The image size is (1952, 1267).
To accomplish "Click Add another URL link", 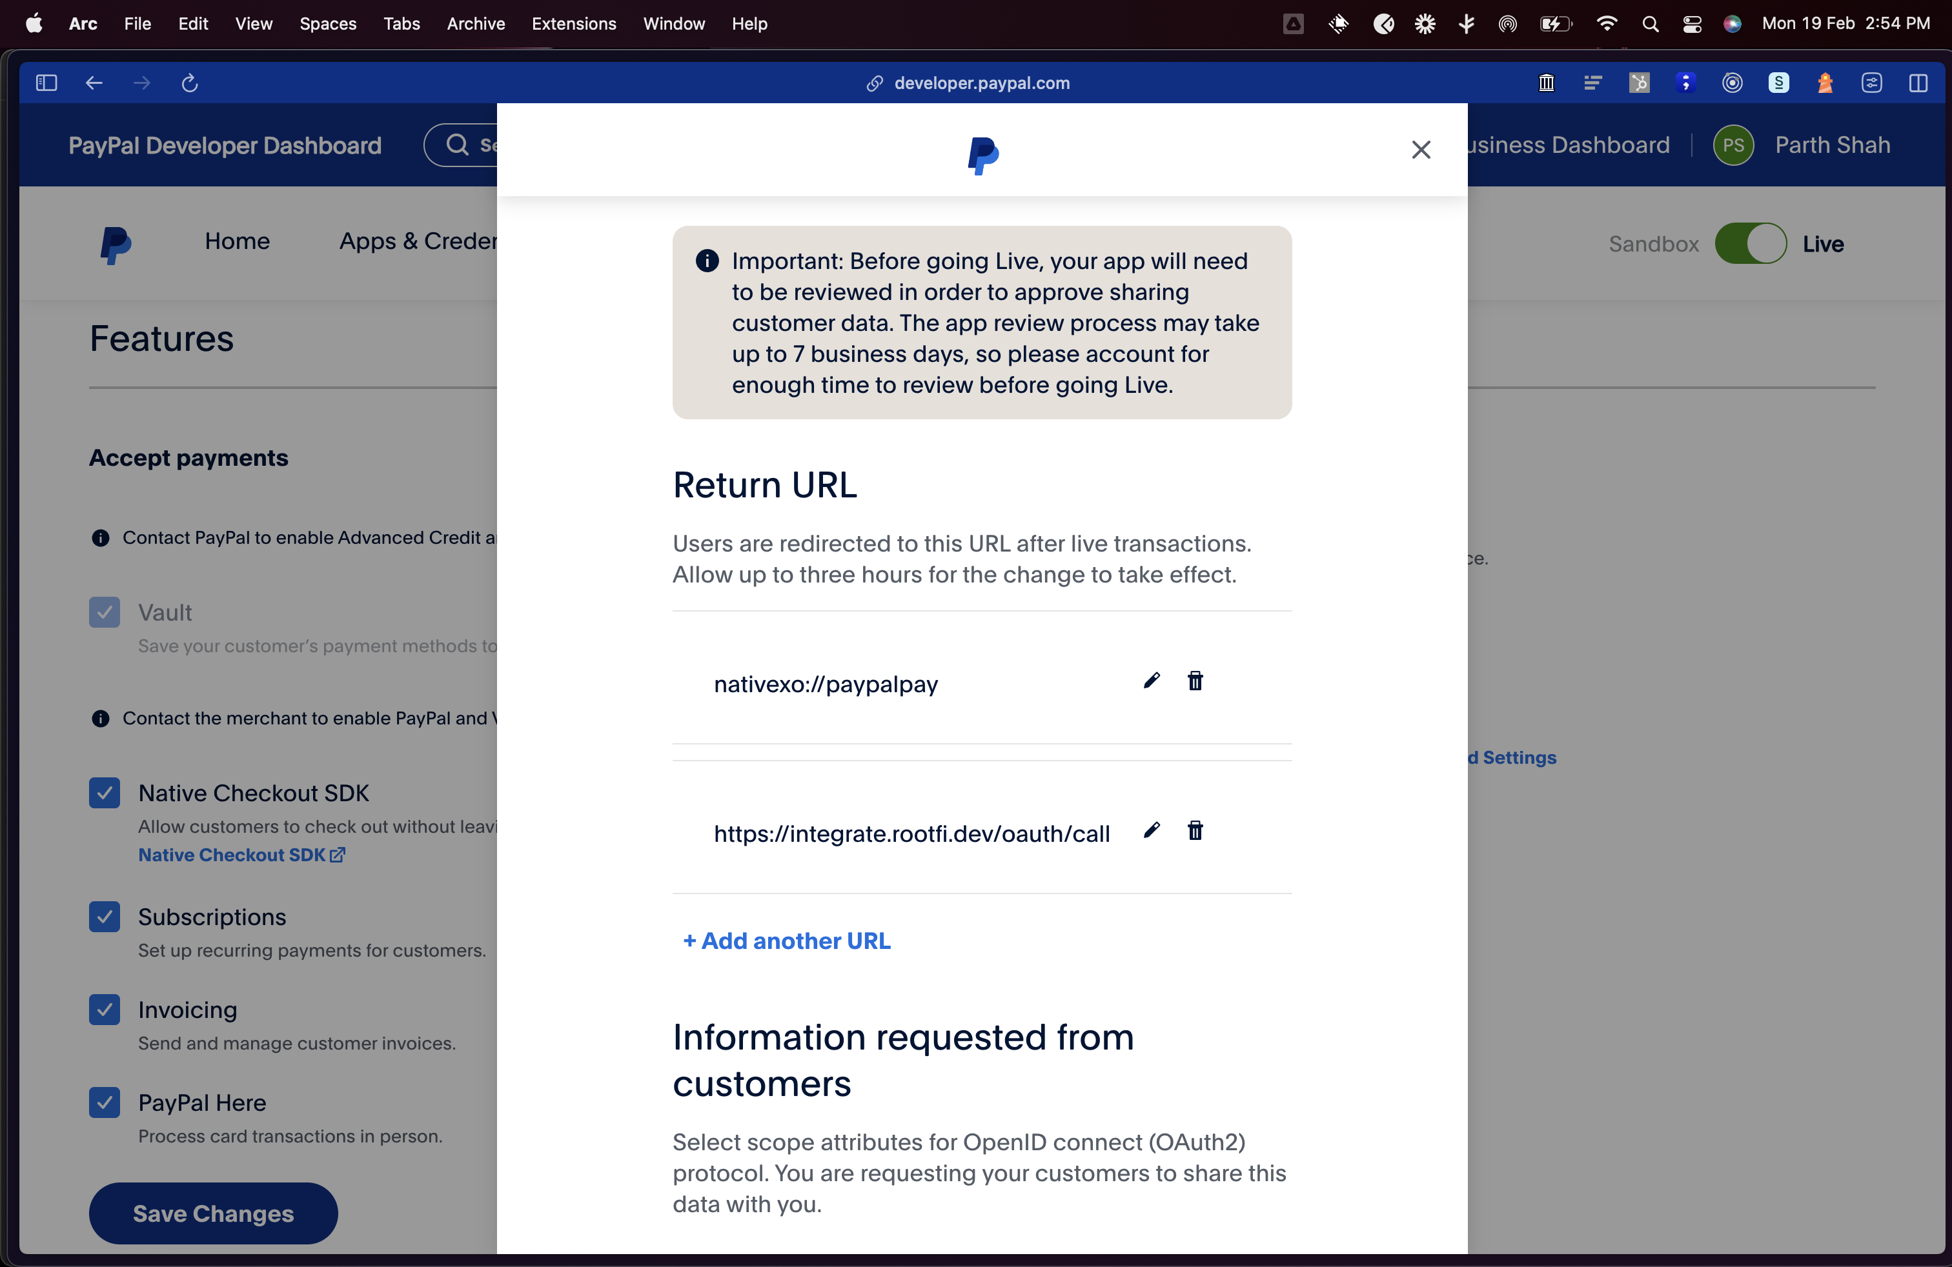I will pos(786,941).
